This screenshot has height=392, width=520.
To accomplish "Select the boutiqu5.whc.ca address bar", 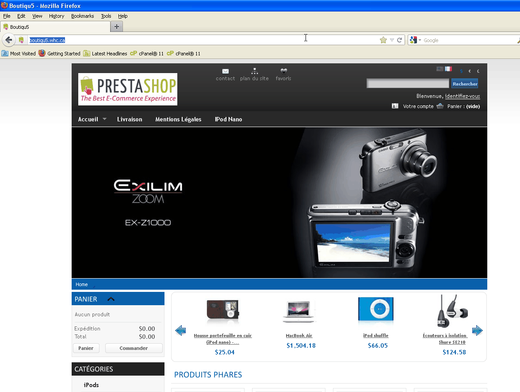I will 203,40.
